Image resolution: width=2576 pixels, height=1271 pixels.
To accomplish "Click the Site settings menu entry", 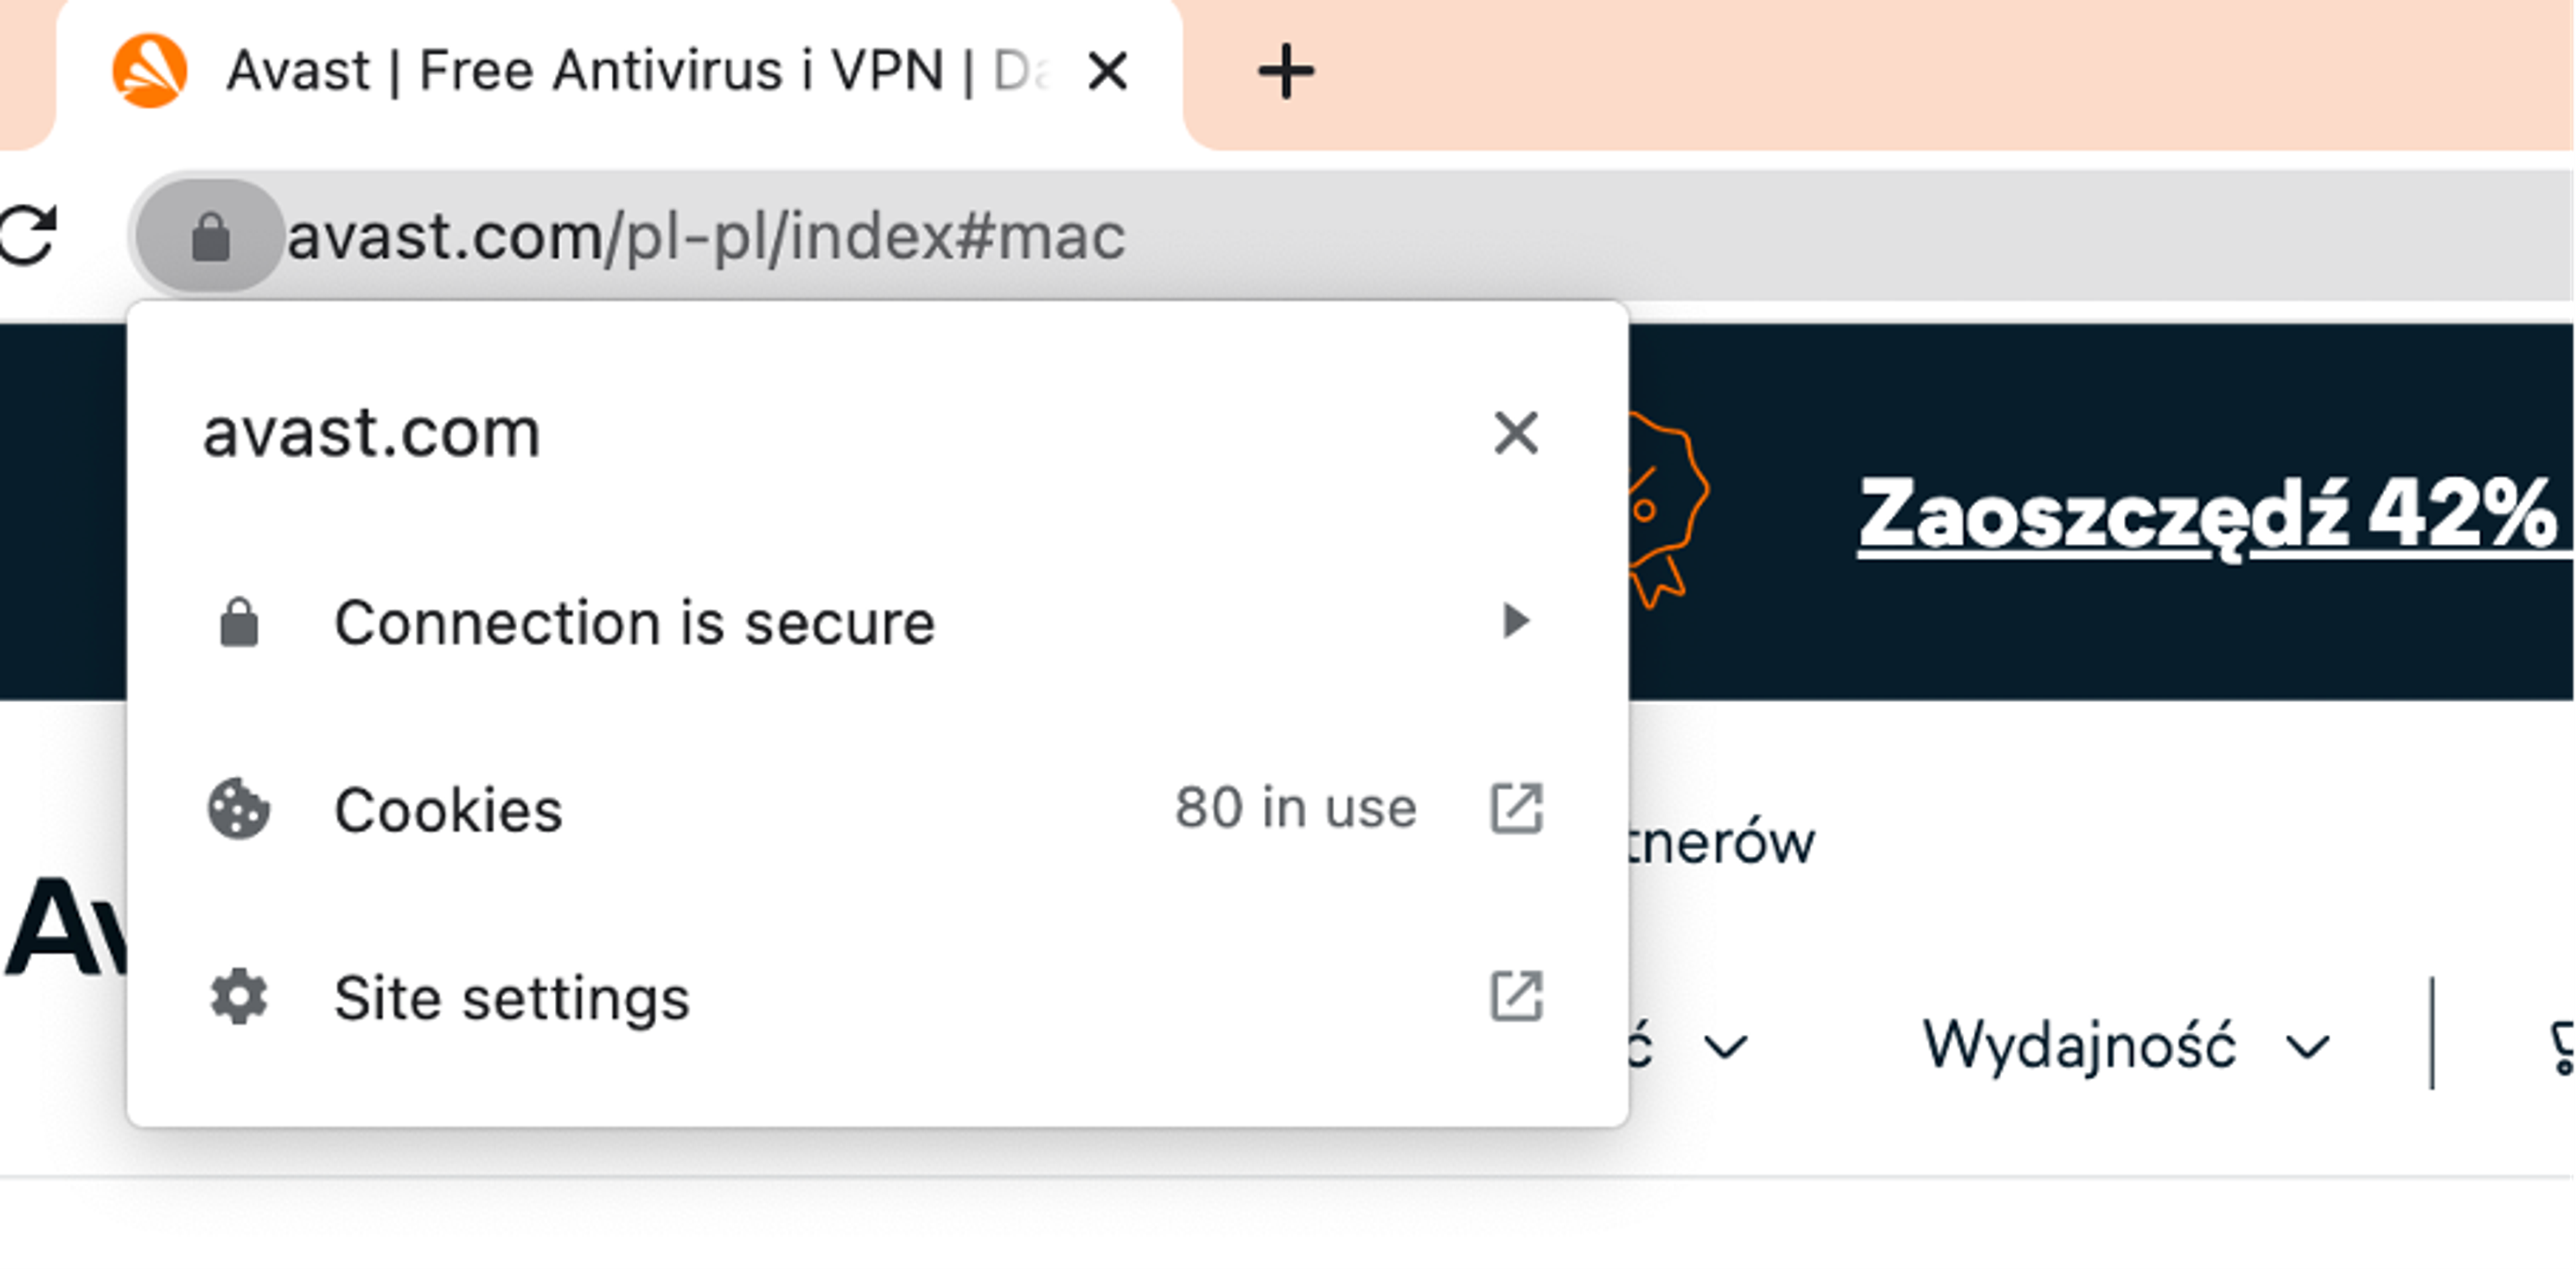I will pos(511,995).
